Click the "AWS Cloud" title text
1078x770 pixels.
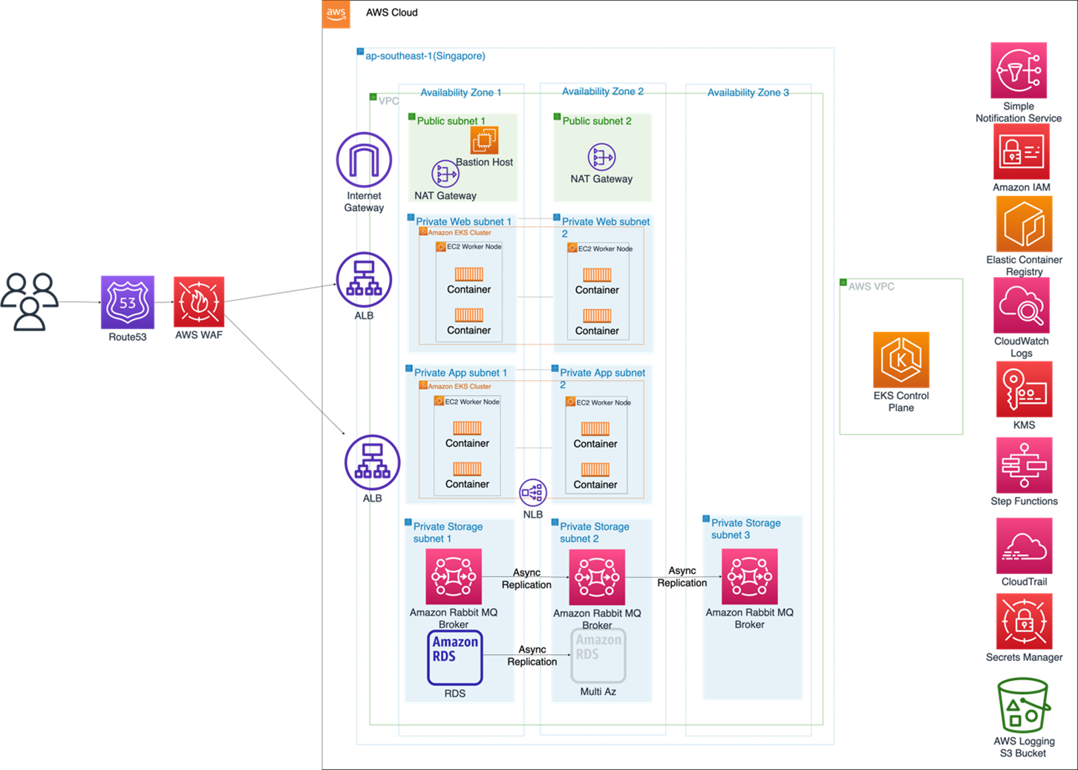pos(392,13)
